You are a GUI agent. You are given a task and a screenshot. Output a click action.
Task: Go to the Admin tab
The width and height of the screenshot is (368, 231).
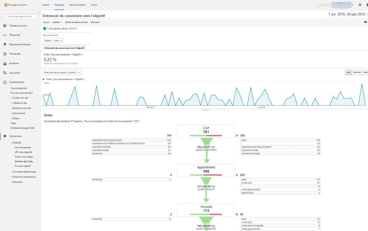94,5
